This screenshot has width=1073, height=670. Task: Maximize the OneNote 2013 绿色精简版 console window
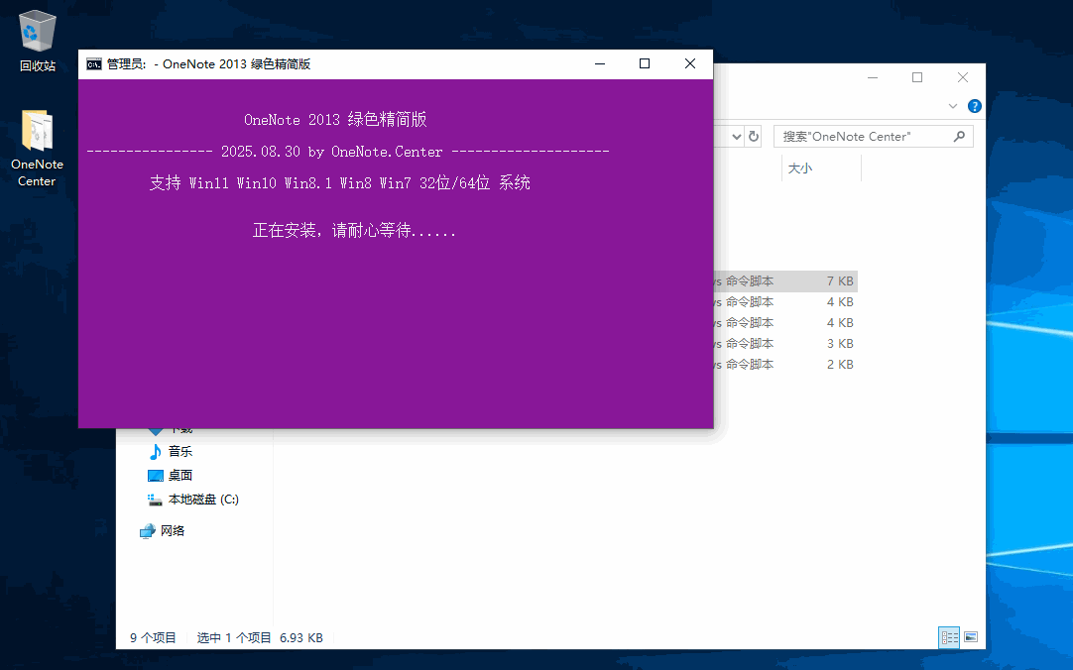point(644,64)
